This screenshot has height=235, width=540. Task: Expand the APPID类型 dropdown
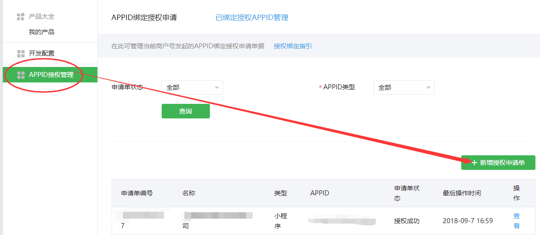click(403, 87)
